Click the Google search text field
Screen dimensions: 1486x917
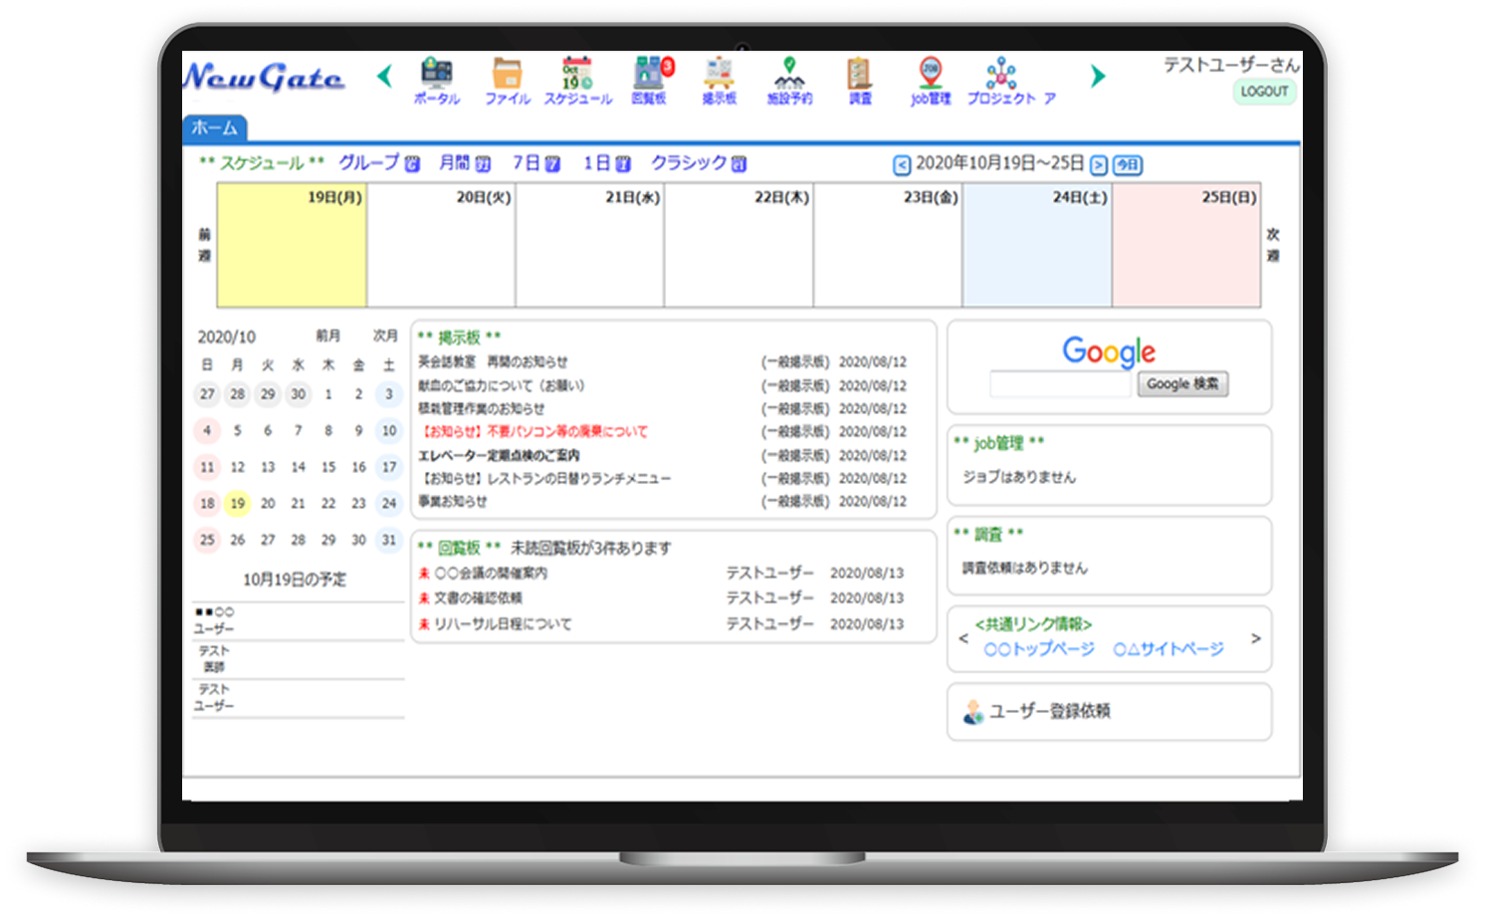click(x=1061, y=384)
